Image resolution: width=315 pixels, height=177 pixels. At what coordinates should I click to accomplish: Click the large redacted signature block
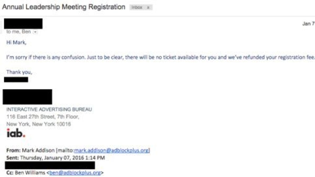tap(27, 97)
